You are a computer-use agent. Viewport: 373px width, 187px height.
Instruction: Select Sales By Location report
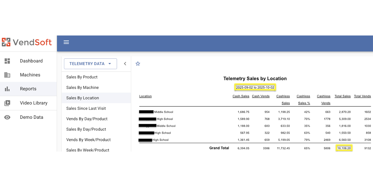82,98
